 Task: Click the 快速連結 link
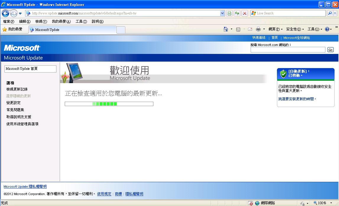point(259,38)
